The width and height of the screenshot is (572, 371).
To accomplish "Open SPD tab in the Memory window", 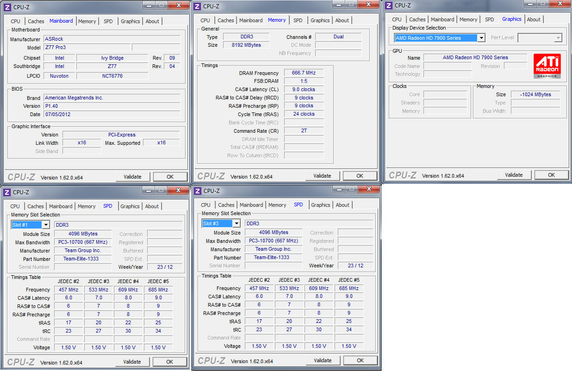I will point(298,20).
